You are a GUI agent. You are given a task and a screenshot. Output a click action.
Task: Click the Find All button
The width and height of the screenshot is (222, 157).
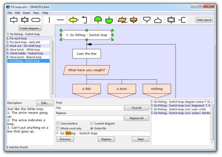(x=136, y=108)
